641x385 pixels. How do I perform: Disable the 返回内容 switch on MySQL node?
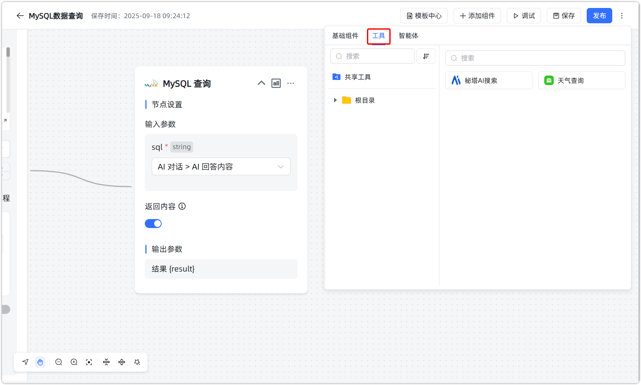[x=153, y=223]
